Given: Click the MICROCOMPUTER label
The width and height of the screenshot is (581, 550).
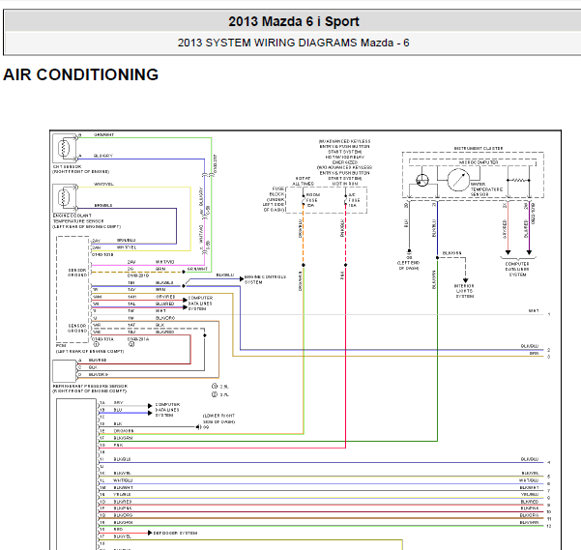Looking at the screenshot, I should [x=479, y=162].
